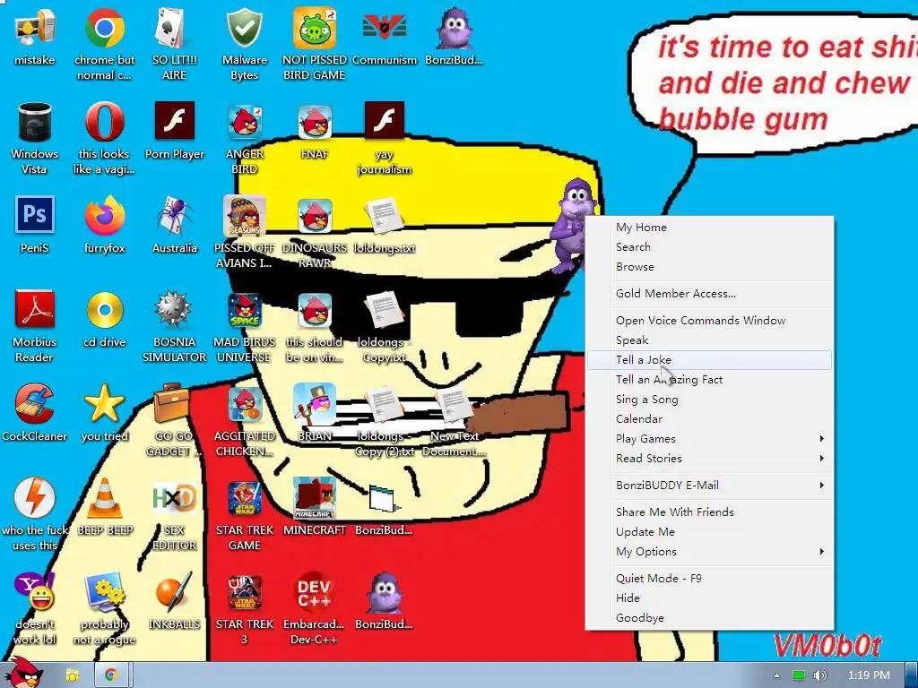
Task: Launch the SEX EDITOR HxD icon
Action: coord(175,498)
